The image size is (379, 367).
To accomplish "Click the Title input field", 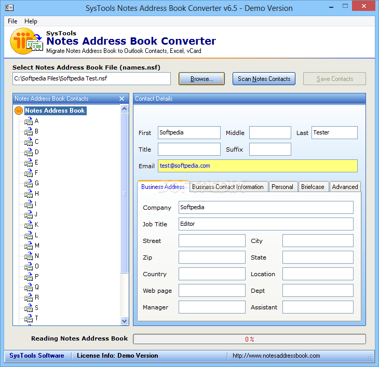I will [189, 149].
